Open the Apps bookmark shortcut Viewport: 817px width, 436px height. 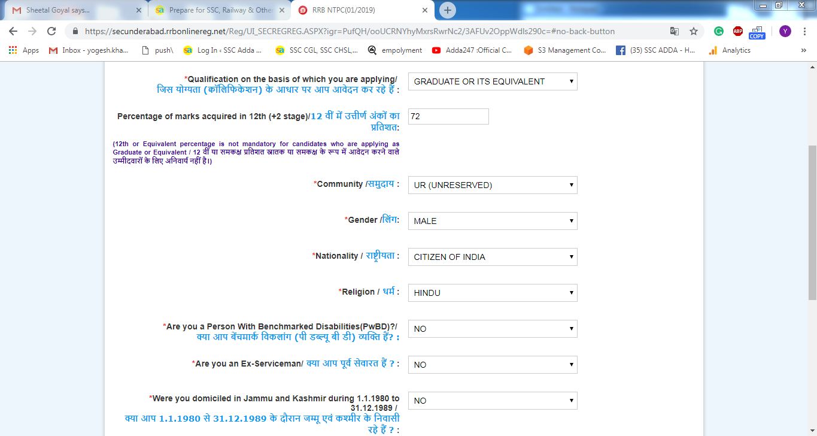pos(24,50)
